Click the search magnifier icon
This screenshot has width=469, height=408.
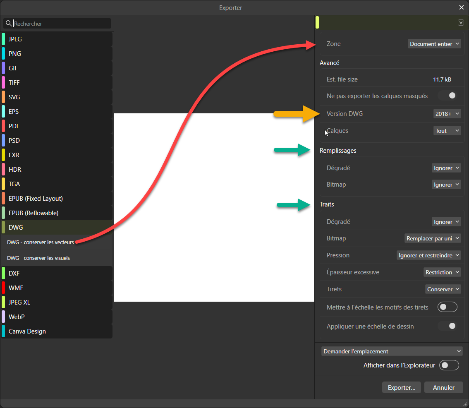9,24
